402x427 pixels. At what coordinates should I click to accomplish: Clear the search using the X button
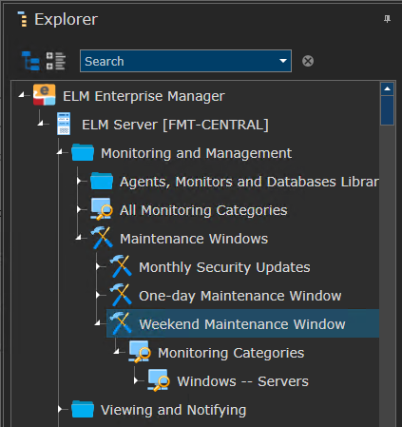pyautogui.click(x=308, y=61)
